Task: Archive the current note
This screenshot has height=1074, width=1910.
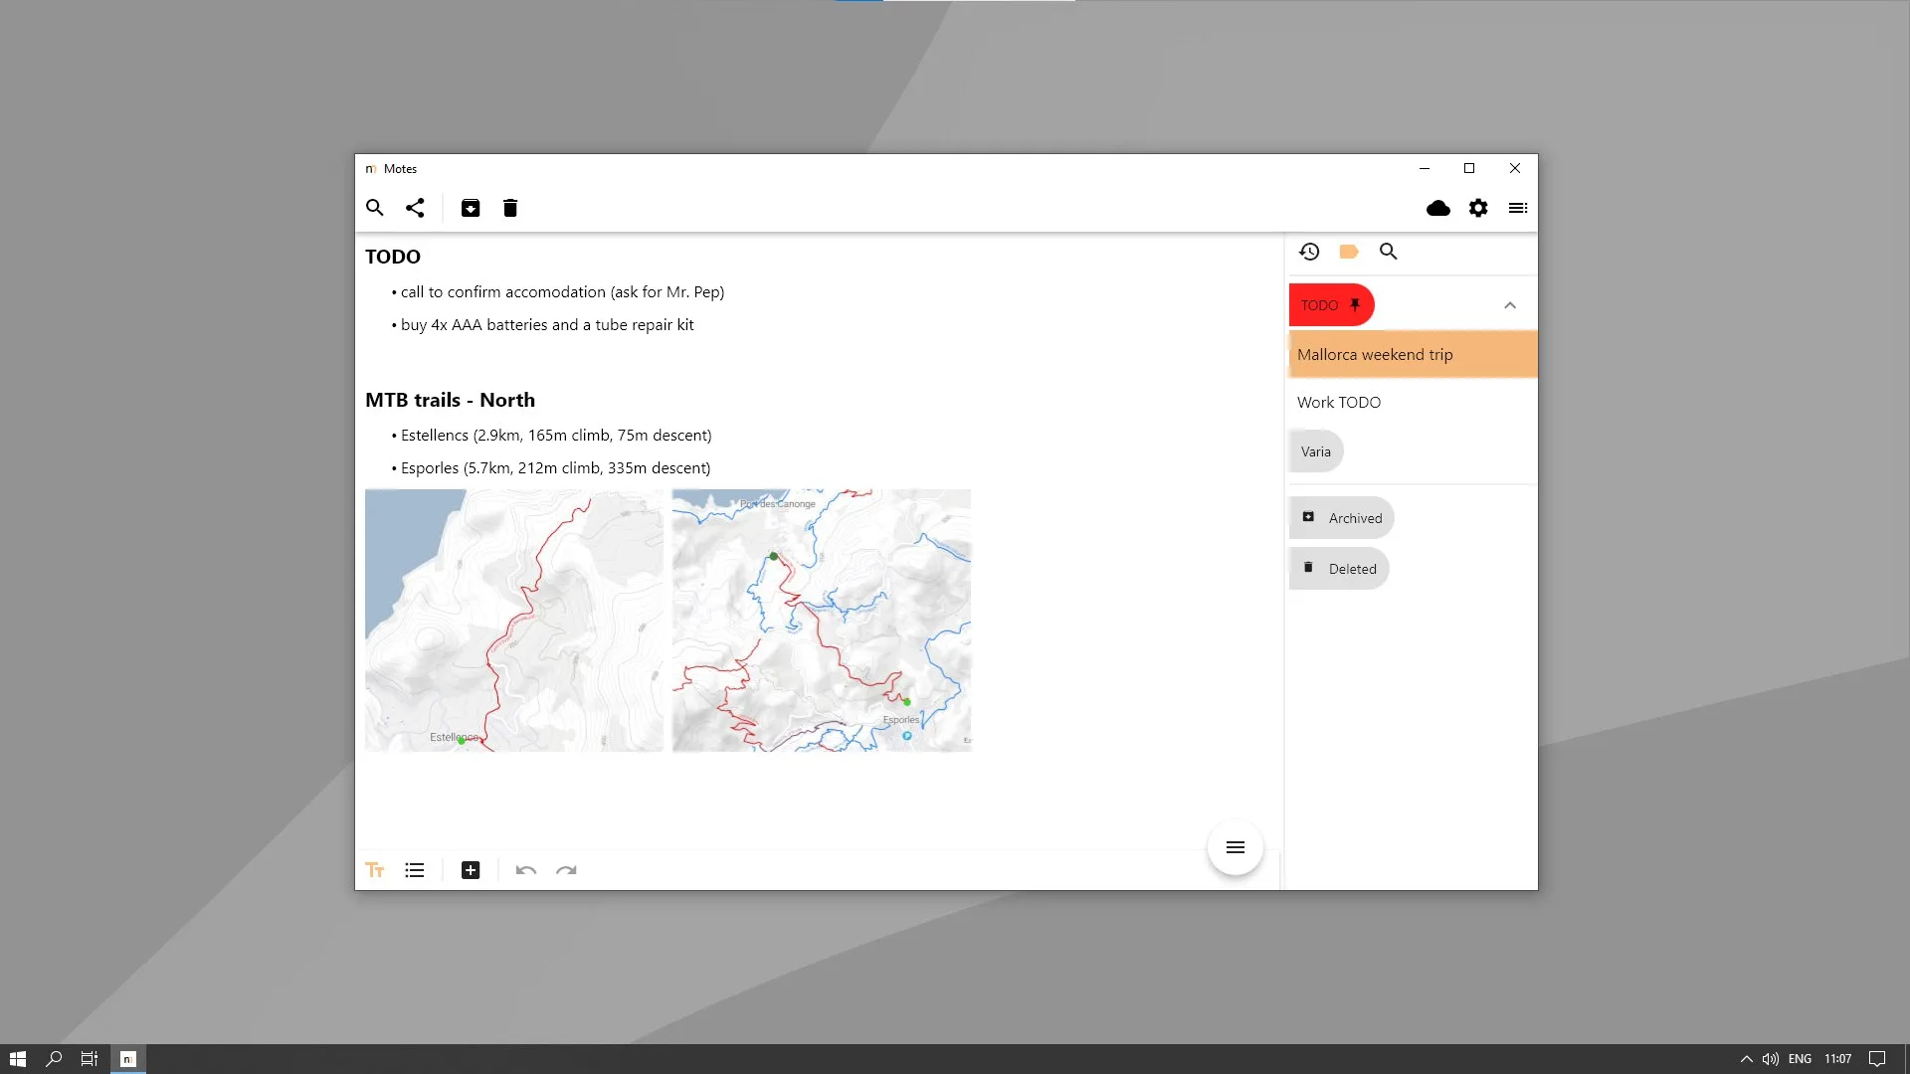Action: [471, 208]
